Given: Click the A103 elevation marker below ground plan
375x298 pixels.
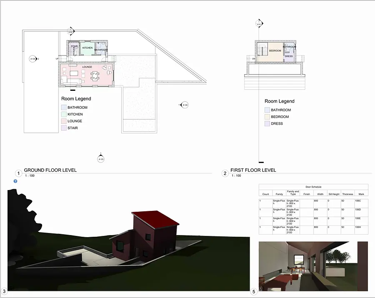Looking at the screenshot, I should 101,158.
